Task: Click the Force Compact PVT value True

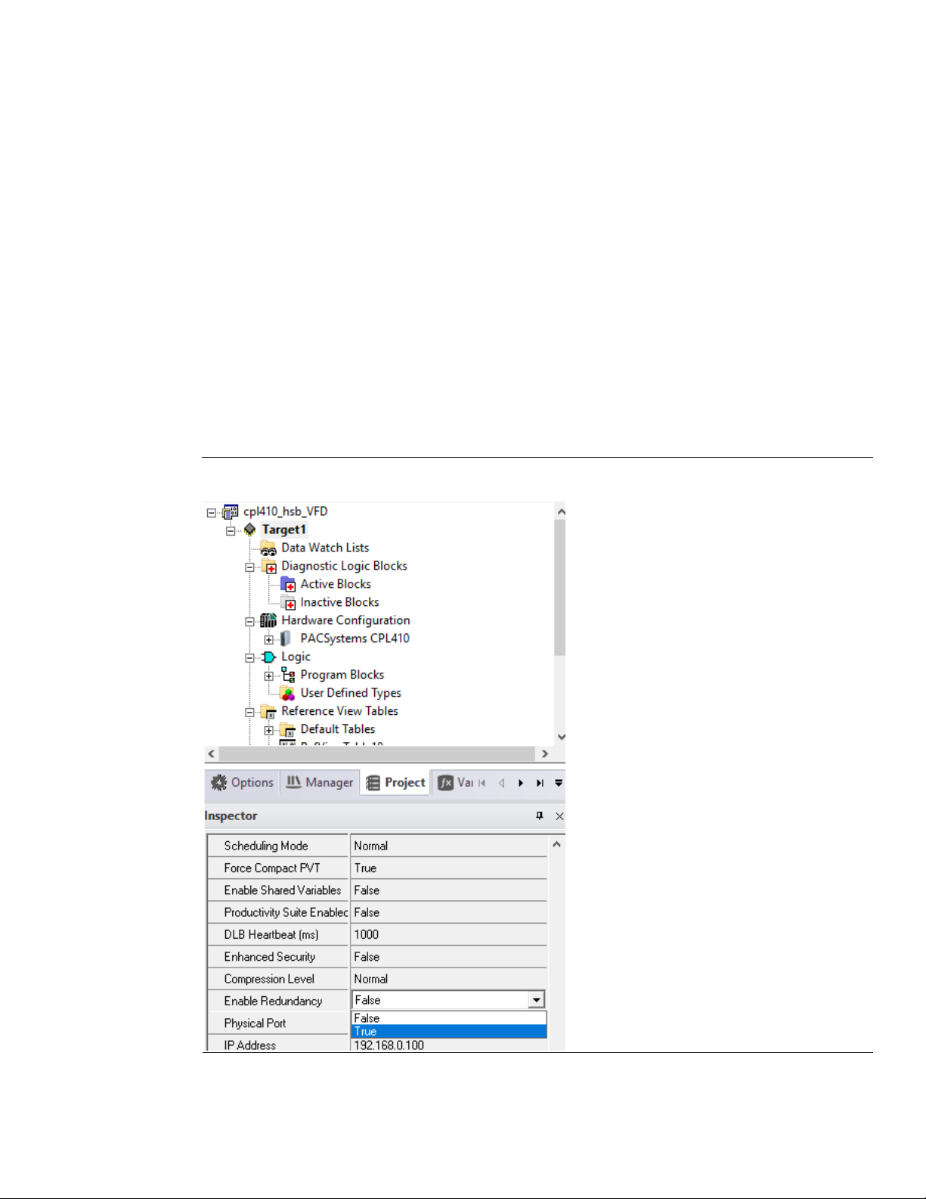Action: coord(449,868)
